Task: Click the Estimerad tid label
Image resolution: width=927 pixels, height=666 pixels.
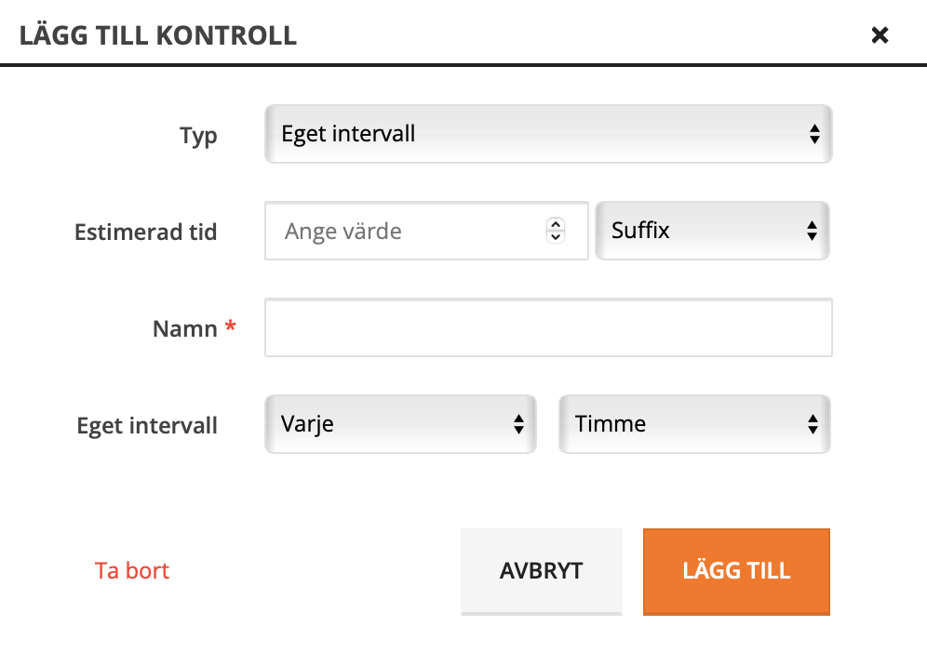Action: click(146, 232)
